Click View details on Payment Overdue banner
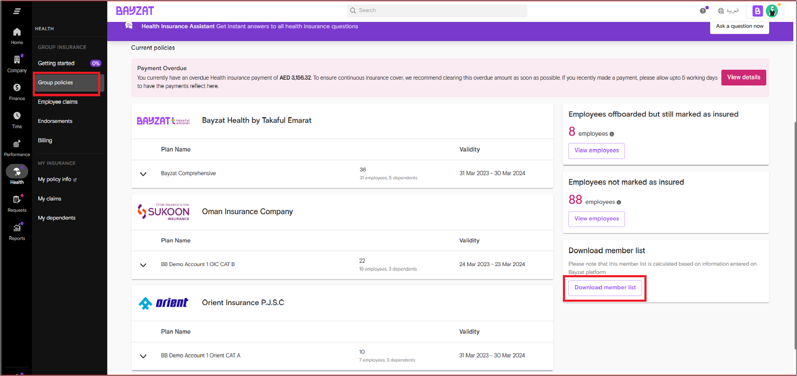The height and width of the screenshot is (376, 797). coord(743,77)
